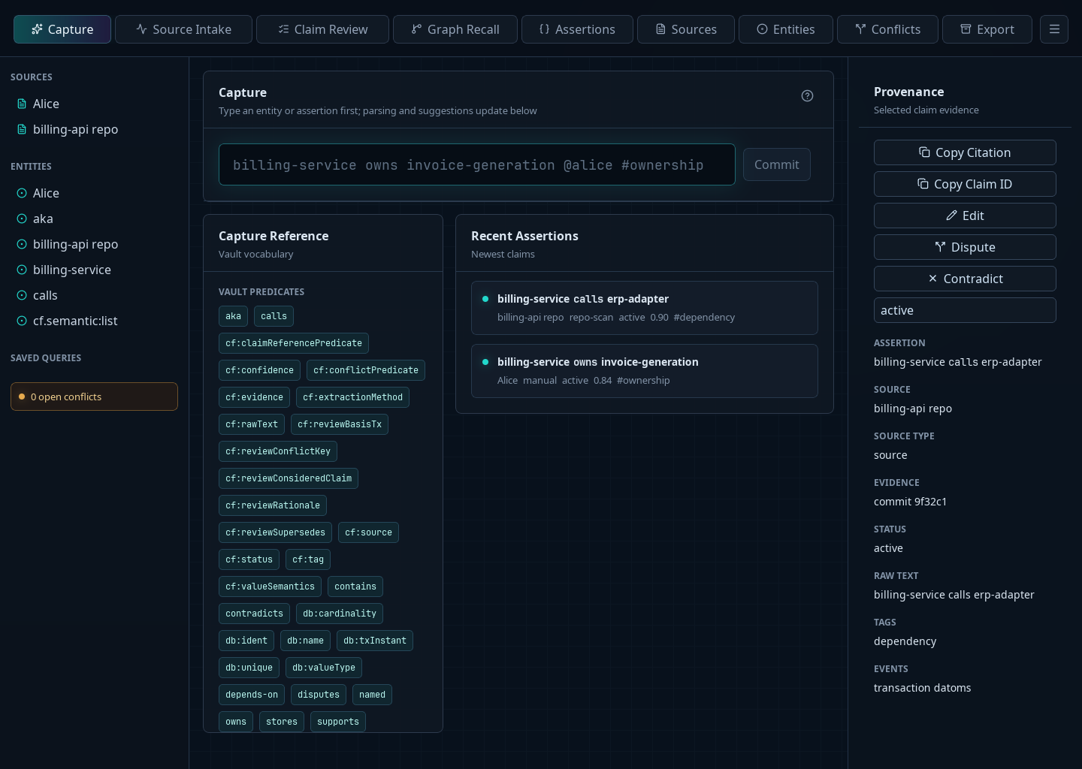Open the Capture tab
1082x769 pixels.
point(62,29)
